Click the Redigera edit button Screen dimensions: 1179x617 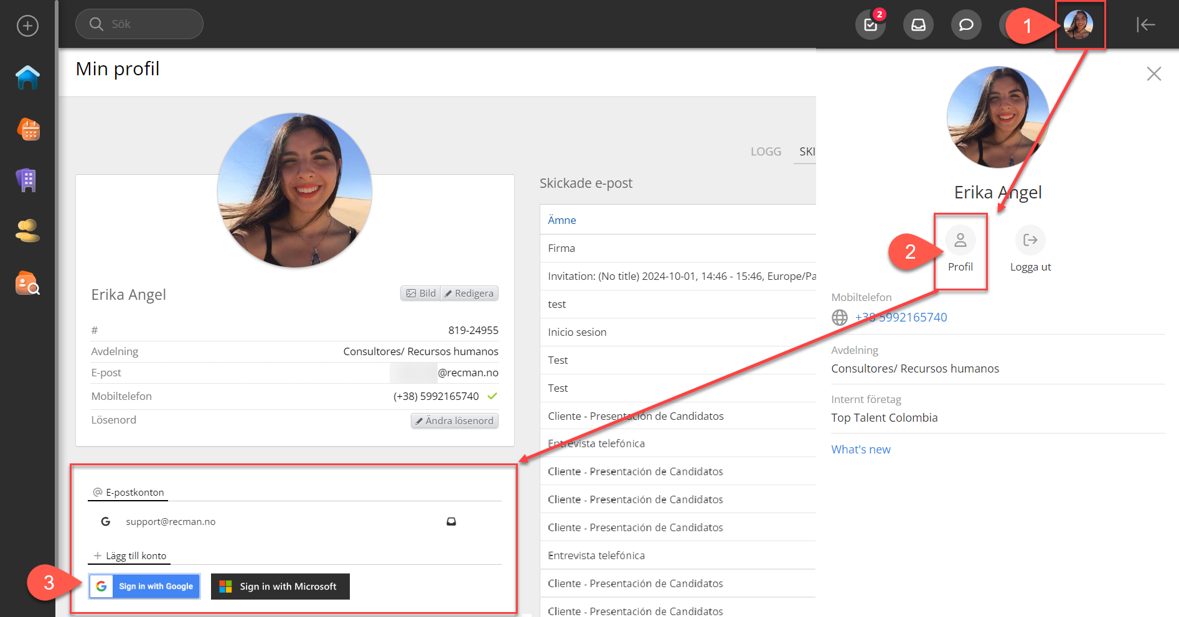[469, 294]
